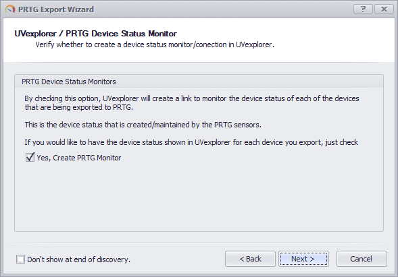Click the PRTG Device Status Monitors group header
Screen dimensions: 398x277
pos(199,82)
